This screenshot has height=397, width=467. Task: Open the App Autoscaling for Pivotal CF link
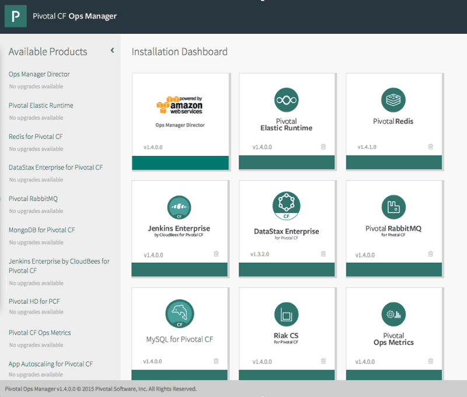point(50,364)
